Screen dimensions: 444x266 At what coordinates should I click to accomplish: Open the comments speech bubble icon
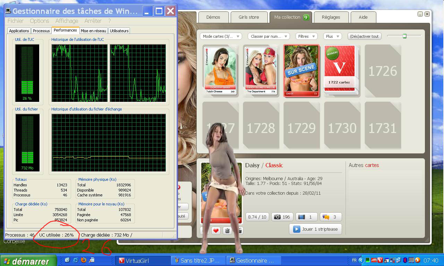[x=331, y=217]
